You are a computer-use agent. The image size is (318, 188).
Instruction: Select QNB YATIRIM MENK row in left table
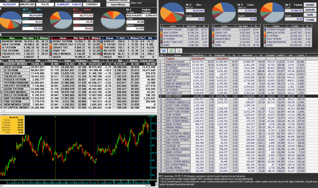pos(78,98)
